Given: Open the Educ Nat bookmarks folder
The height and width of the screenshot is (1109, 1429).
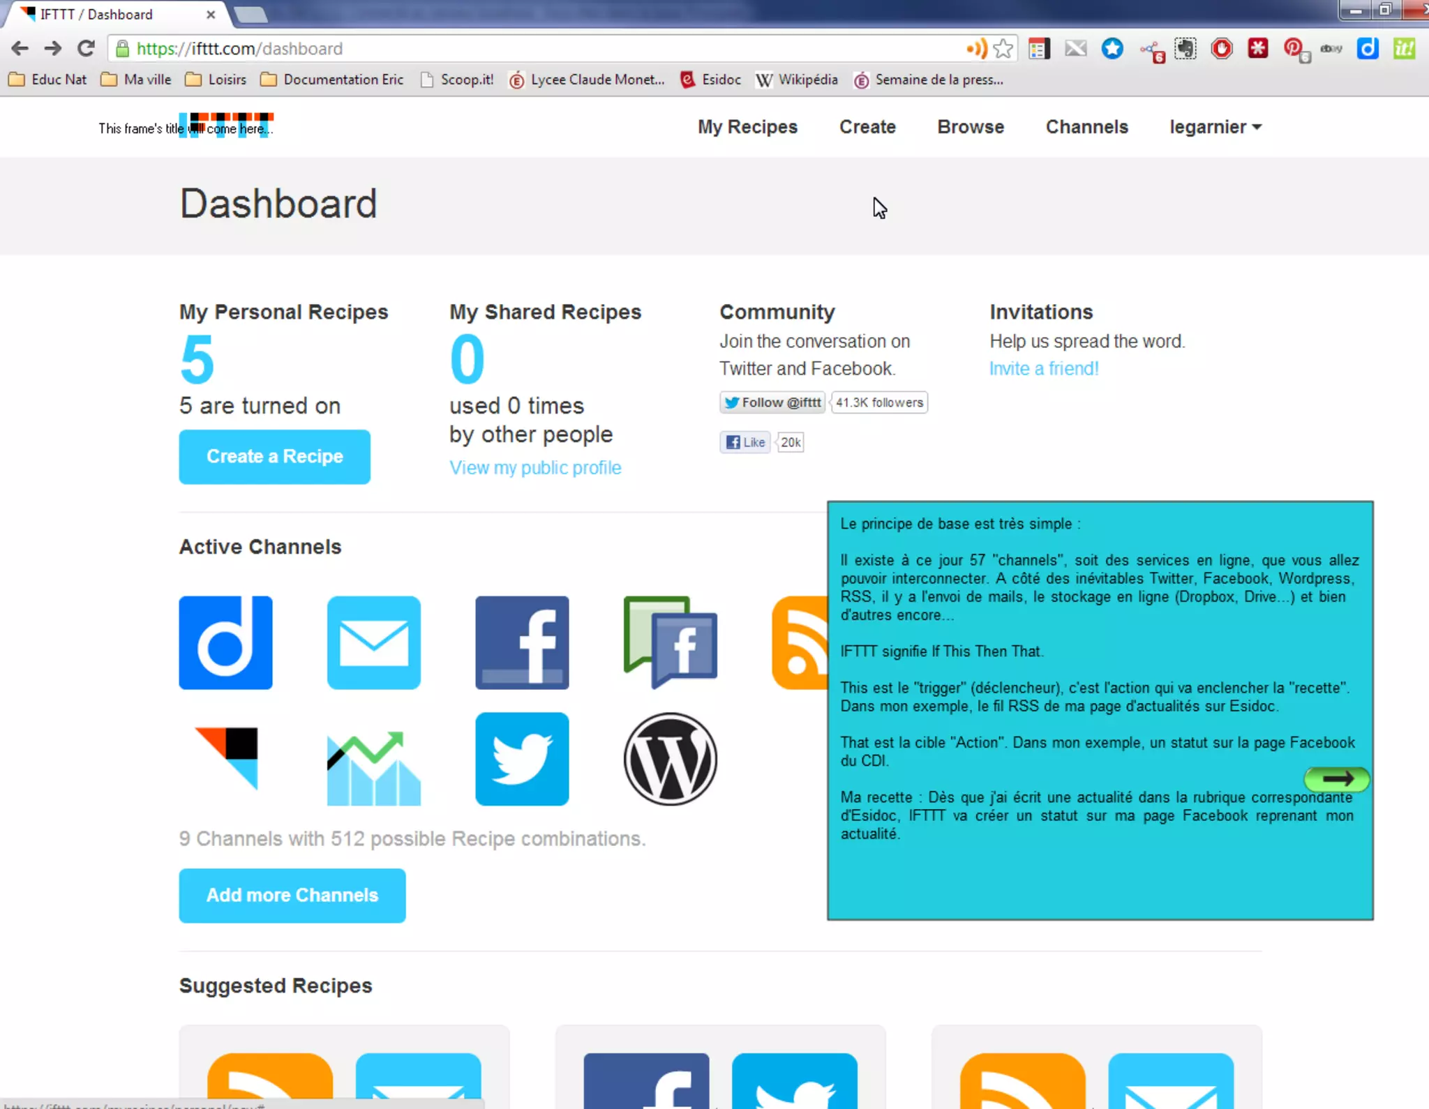Looking at the screenshot, I should coord(47,80).
